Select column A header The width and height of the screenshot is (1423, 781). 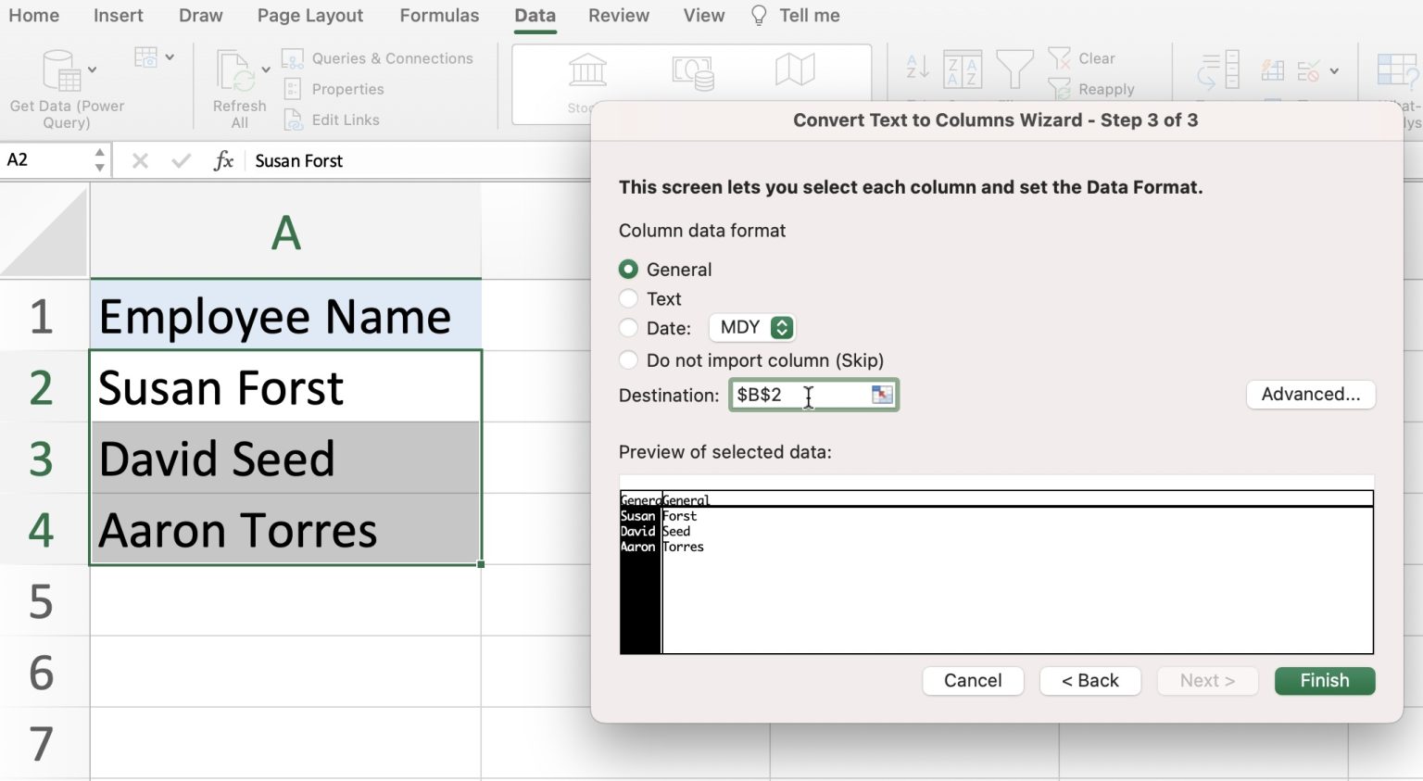point(285,232)
